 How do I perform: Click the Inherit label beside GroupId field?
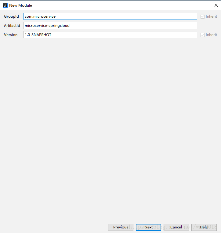211,16
